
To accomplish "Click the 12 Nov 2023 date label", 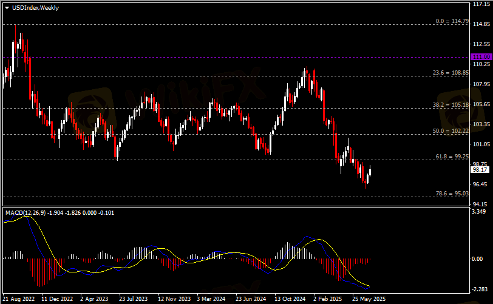I will pos(174,299).
